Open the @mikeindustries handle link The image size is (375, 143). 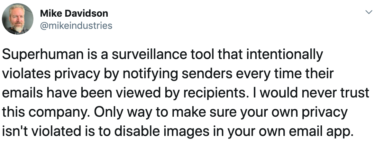76,26
